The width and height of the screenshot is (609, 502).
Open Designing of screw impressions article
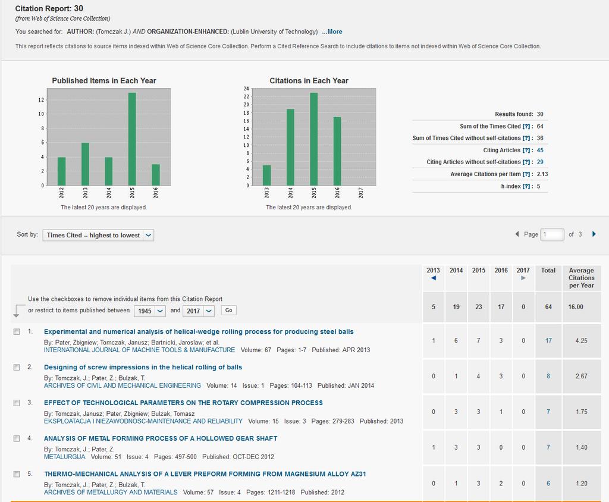click(x=143, y=367)
